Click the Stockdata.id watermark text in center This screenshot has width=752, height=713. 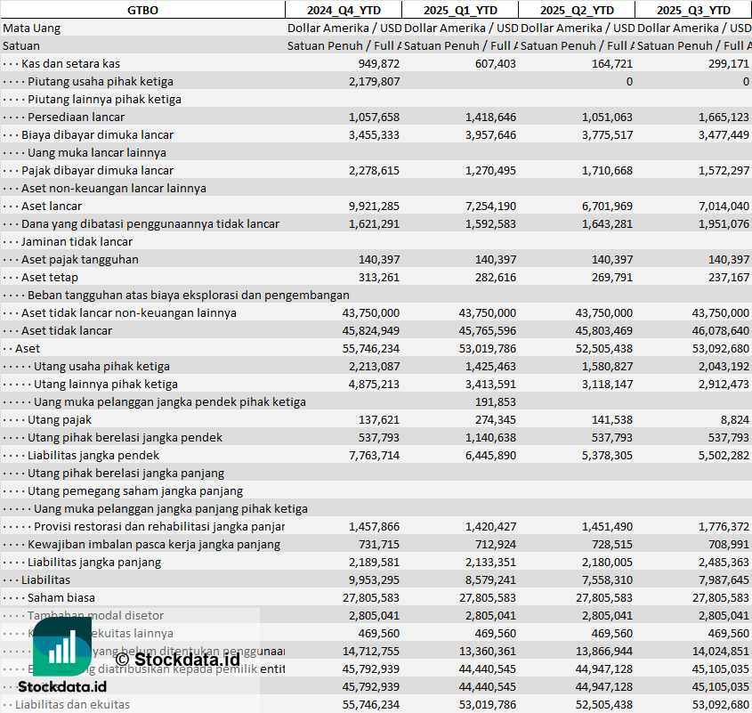pos(176,660)
